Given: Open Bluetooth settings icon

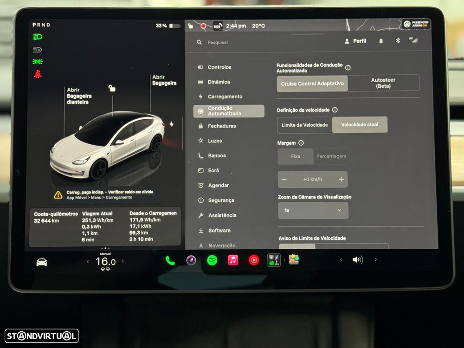Looking at the screenshot, I should [398, 41].
